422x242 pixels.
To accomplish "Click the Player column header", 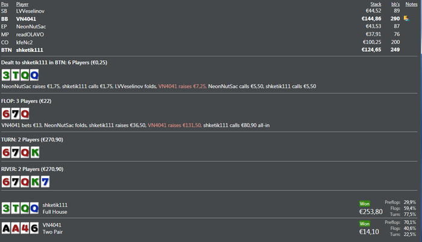I will (x=24, y=4).
